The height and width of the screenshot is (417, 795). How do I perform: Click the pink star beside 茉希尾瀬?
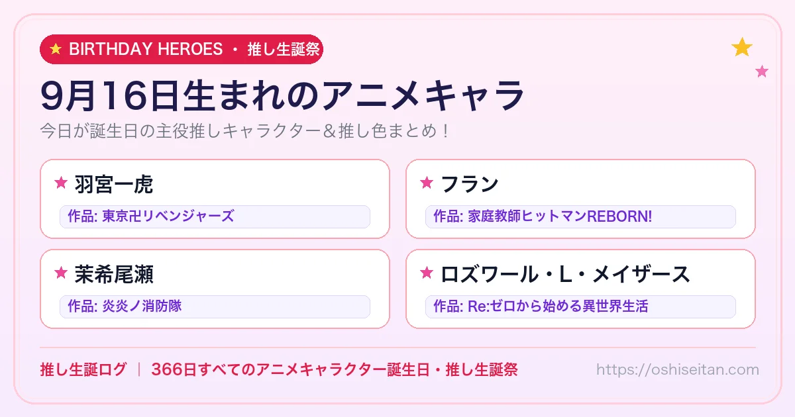(x=61, y=273)
